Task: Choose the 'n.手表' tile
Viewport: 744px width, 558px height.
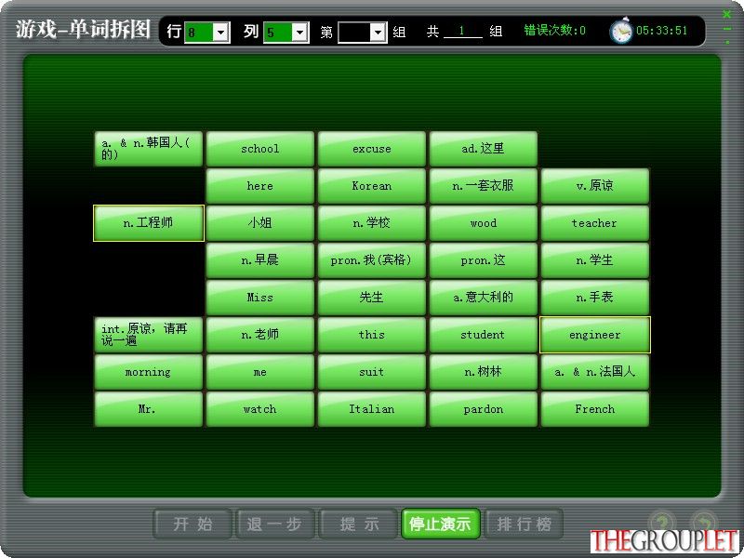Action: tap(594, 298)
